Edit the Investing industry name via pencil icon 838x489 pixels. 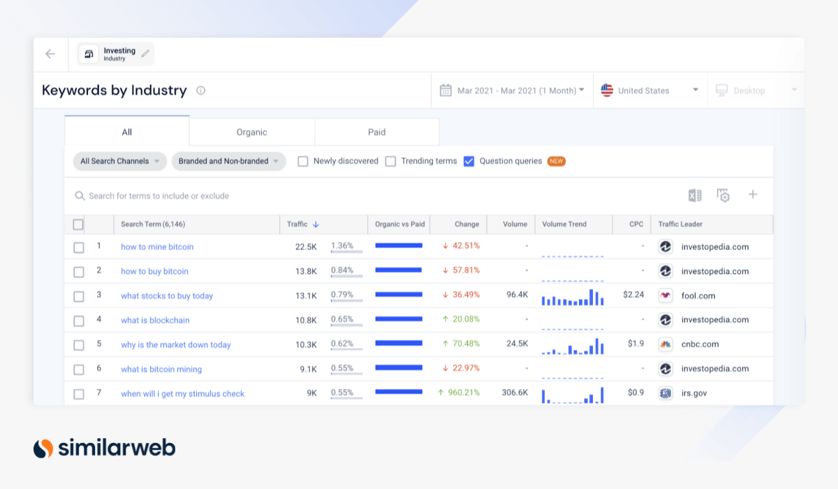[145, 53]
